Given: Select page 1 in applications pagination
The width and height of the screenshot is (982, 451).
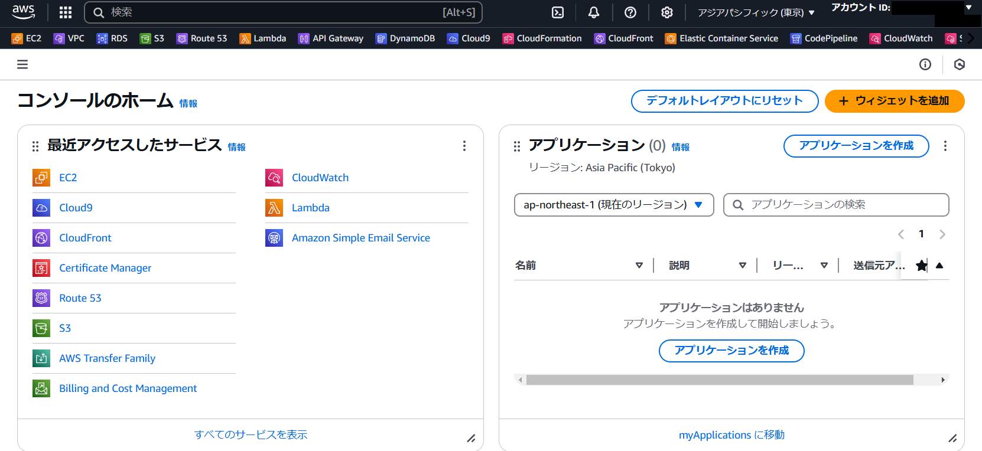Looking at the screenshot, I should [x=921, y=234].
